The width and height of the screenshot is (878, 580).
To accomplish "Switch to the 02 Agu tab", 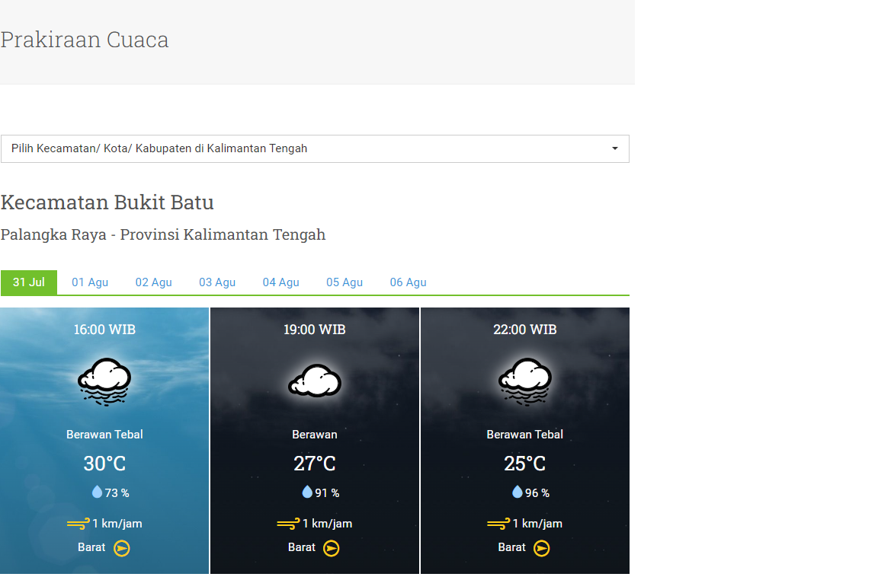I will pyautogui.click(x=153, y=282).
